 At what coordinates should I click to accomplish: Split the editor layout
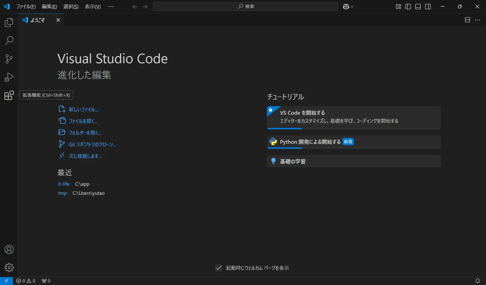(468, 20)
